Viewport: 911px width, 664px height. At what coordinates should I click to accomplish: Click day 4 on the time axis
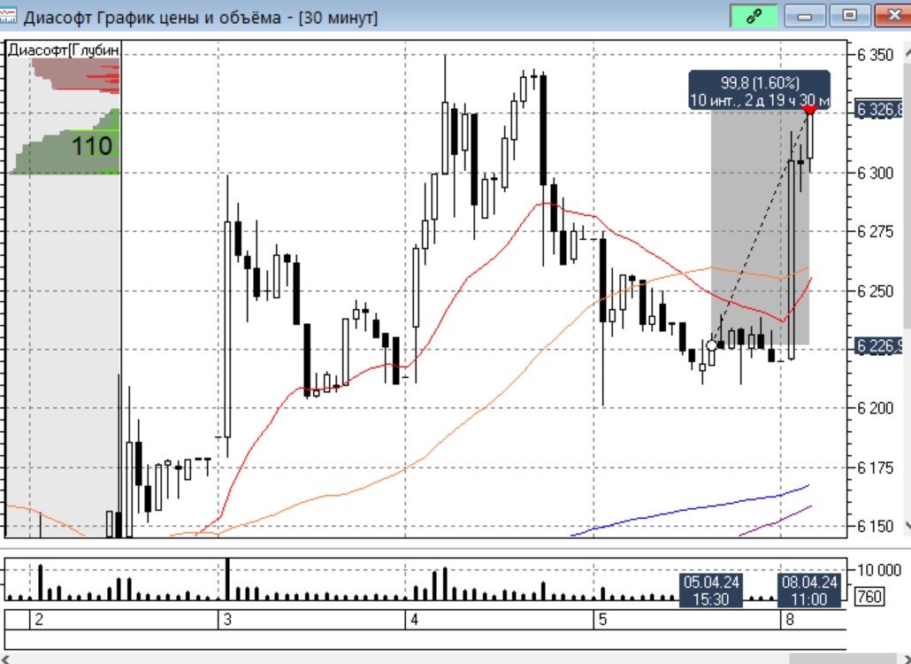click(414, 619)
